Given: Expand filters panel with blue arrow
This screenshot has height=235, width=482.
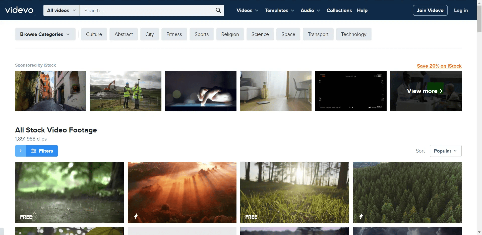Looking at the screenshot, I should (x=21, y=151).
